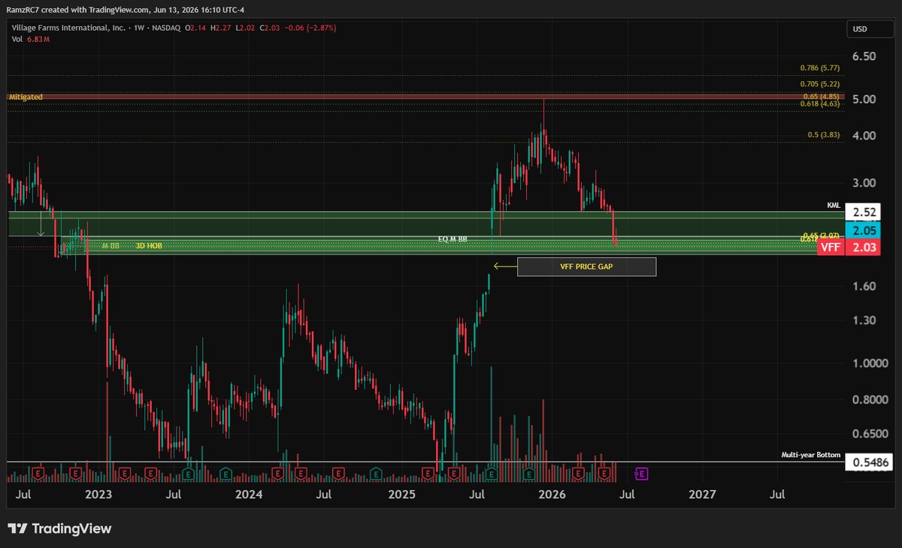This screenshot has width=902, height=548.
Task: Click the EQ M BB label
Action: click(453, 238)
